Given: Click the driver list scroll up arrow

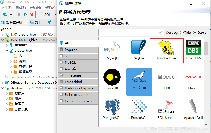Looking at the screenshot, I should [x=206, y=40].
